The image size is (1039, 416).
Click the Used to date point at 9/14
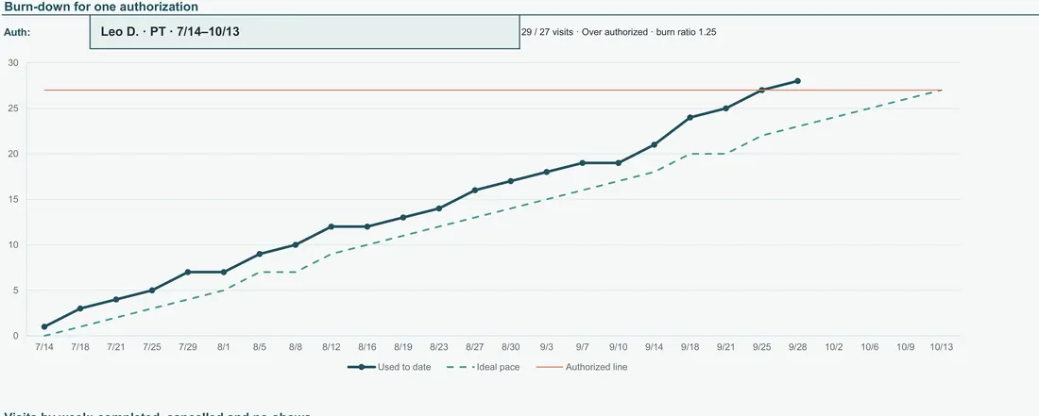[654, 144]
